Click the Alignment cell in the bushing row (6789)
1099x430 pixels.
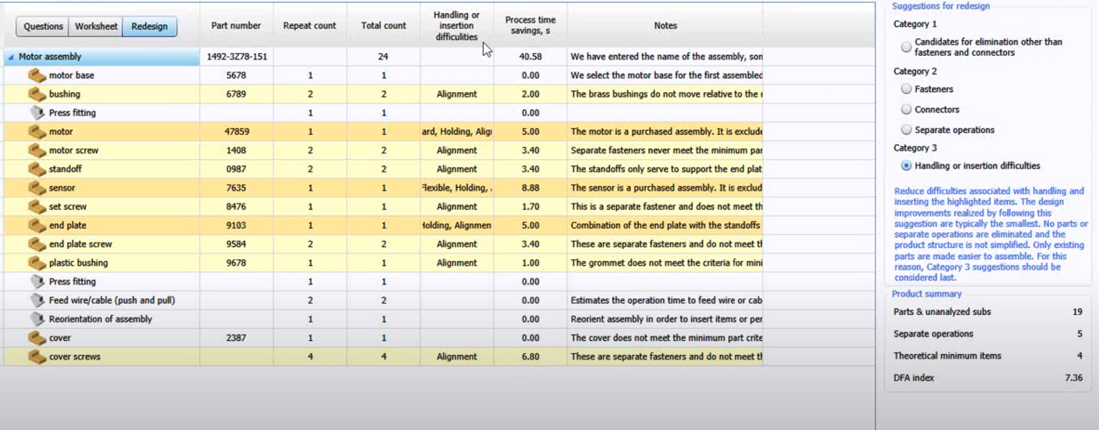tap(457, 94)
